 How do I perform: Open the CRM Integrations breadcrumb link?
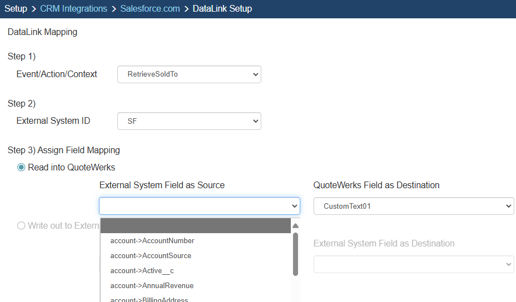click(73, 9)
